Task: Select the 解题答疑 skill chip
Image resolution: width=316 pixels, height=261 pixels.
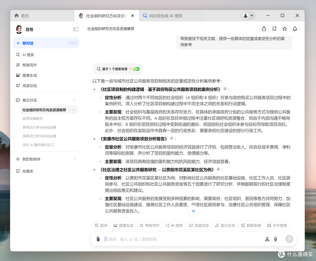Action: point(251,225)
